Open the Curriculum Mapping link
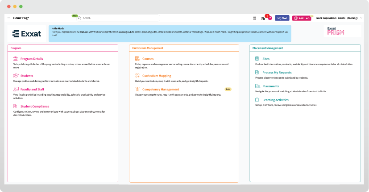This screenshot has width=369, height=192. (x=157, y=76)
